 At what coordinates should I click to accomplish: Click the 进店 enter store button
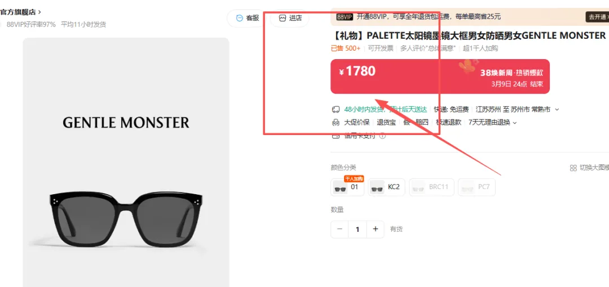[290, 18]
